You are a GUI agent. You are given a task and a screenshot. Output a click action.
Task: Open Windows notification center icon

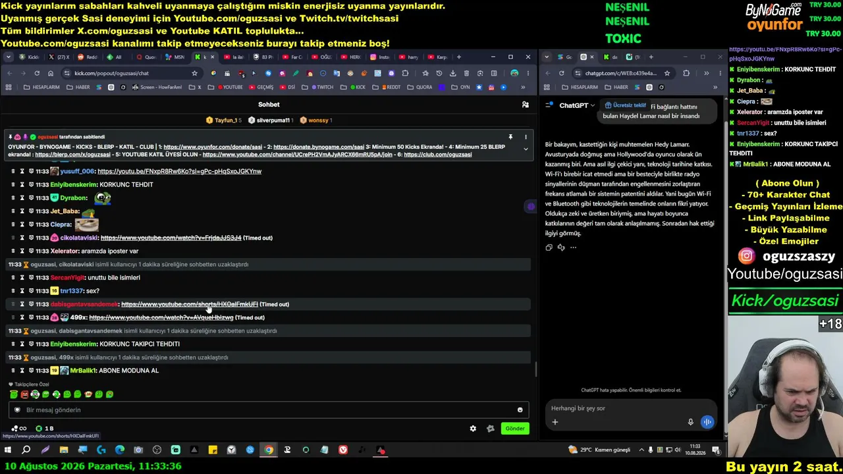click(716, 450)
